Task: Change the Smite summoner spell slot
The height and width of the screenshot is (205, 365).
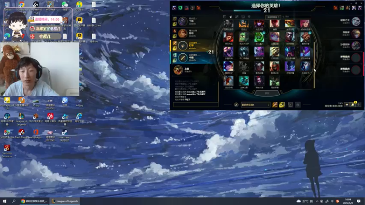Action: 275,105
